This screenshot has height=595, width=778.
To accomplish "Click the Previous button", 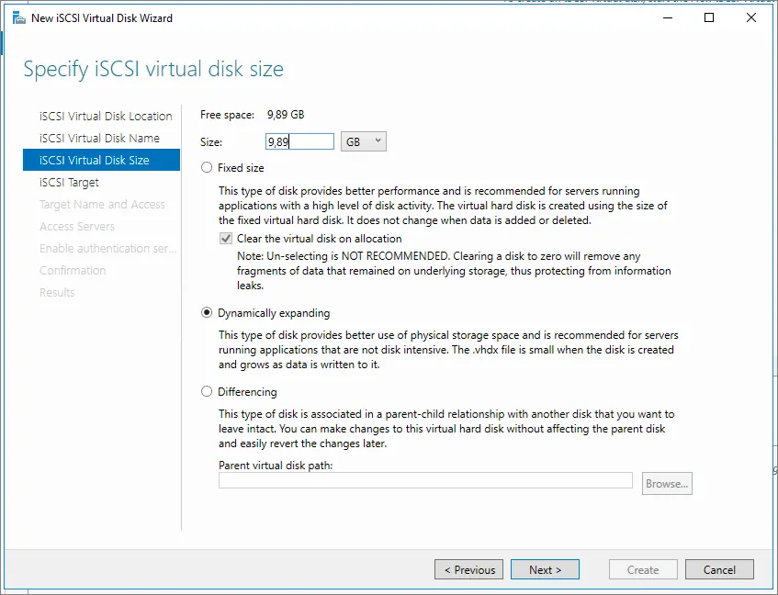I will point(468,569).
